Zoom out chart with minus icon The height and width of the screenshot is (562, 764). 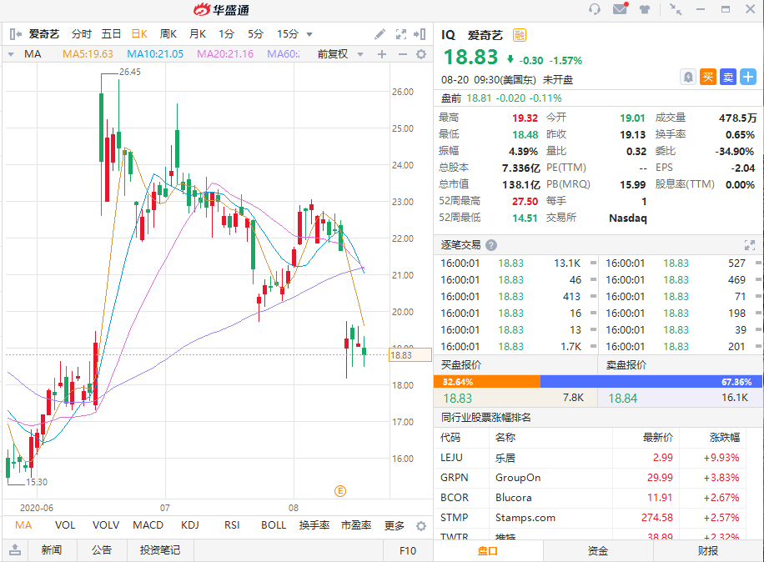click(x=403, y=54)
